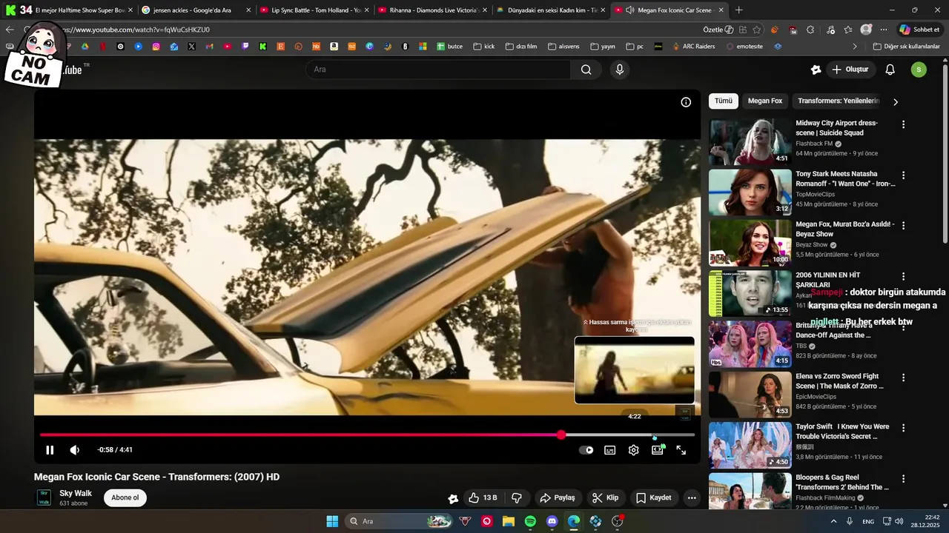This screenshot has width=949, height=533.
Task: Open more actions three-dot menu below video
Action: [692, 497]
